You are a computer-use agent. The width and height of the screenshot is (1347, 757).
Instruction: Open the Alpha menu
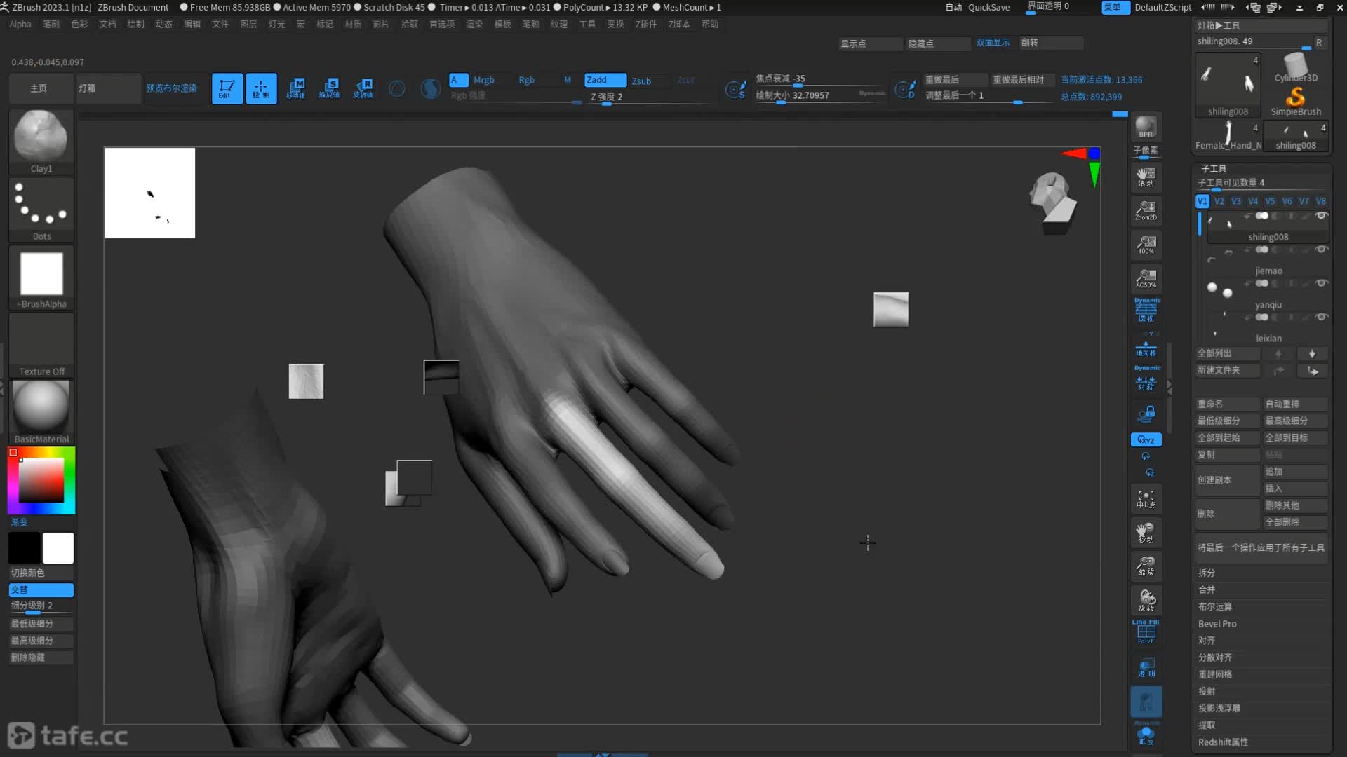(x=20, y=24)
